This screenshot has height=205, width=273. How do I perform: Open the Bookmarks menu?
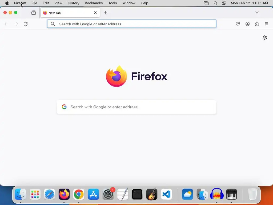94,3
